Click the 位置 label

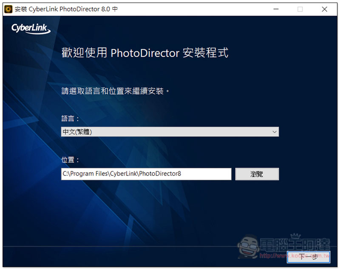(x=71, y=160)
